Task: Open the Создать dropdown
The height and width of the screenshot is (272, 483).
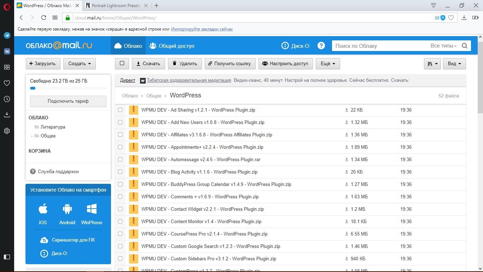Action: coord(80,64)
